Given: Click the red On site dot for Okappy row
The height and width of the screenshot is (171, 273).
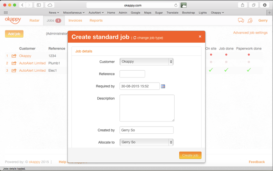Looking at the screenshot, I should (211, 55).
